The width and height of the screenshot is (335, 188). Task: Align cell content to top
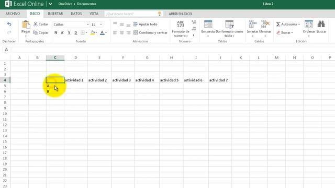(x=115, y=23)
